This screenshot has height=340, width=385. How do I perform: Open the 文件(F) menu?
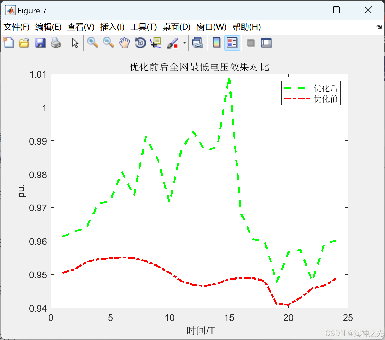coord(16,27)
